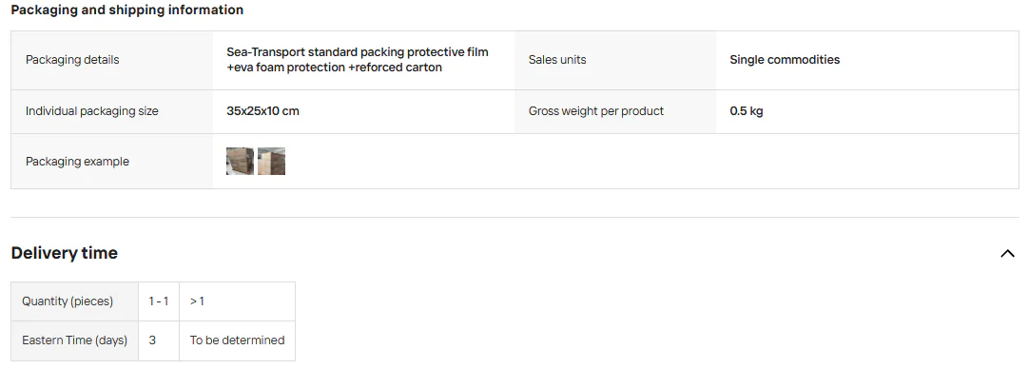Screen dimensions: 1028x369
Task: Select the 1 - 1 quantity cell
Action: (x=159, y=301)
